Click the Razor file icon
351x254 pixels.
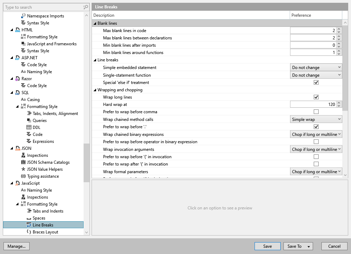coord(18,79)
